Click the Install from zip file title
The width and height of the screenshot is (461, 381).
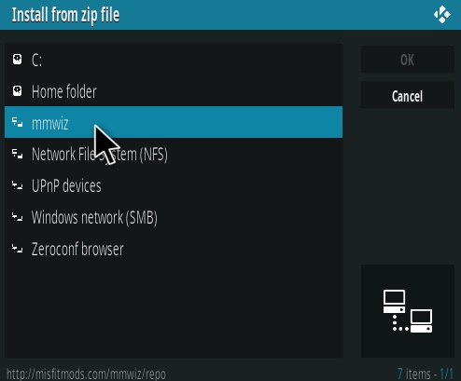click(x=65, y=15)
